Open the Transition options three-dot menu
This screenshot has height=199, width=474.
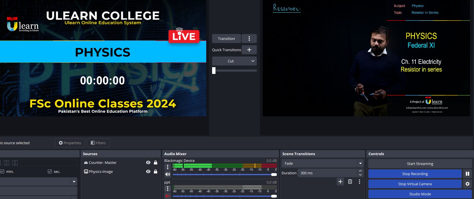point(249,39)
